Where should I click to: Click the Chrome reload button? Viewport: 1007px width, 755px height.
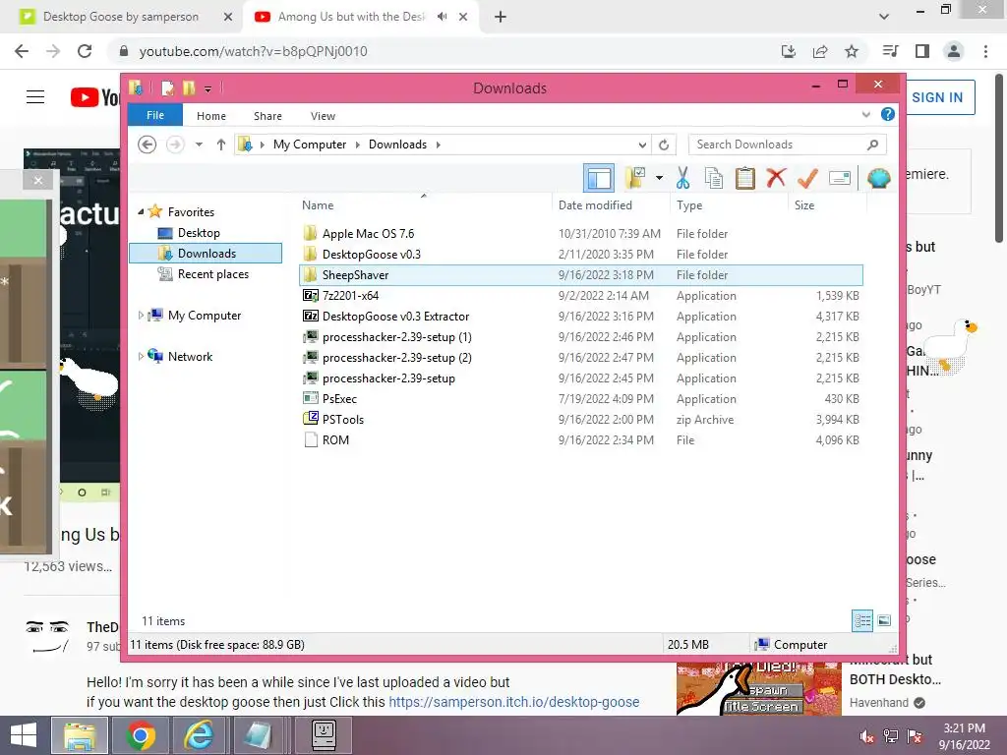coord(85,51)
